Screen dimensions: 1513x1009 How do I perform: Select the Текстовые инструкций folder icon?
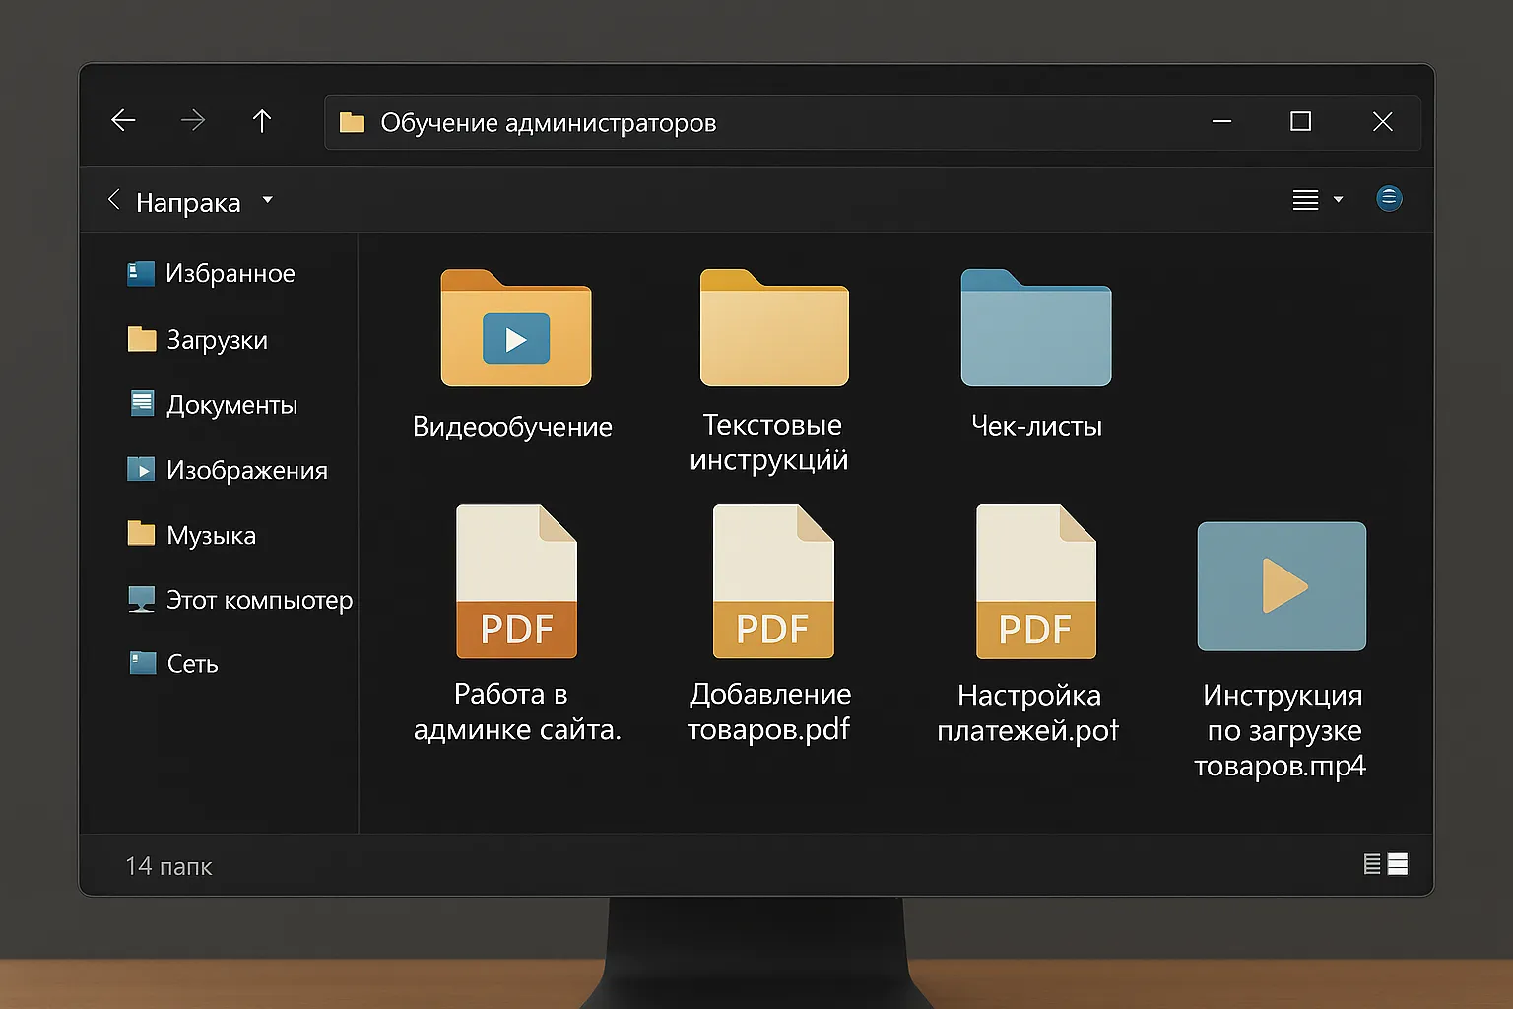point(774,327)
